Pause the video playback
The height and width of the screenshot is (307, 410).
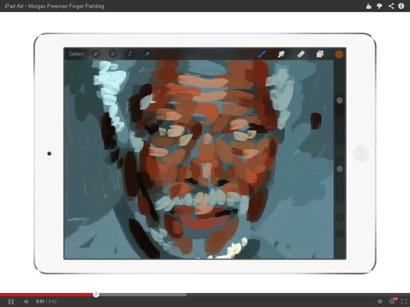point(11,301)
